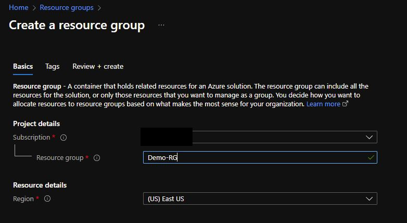Open the Learn more link

(x=323, y=104)
